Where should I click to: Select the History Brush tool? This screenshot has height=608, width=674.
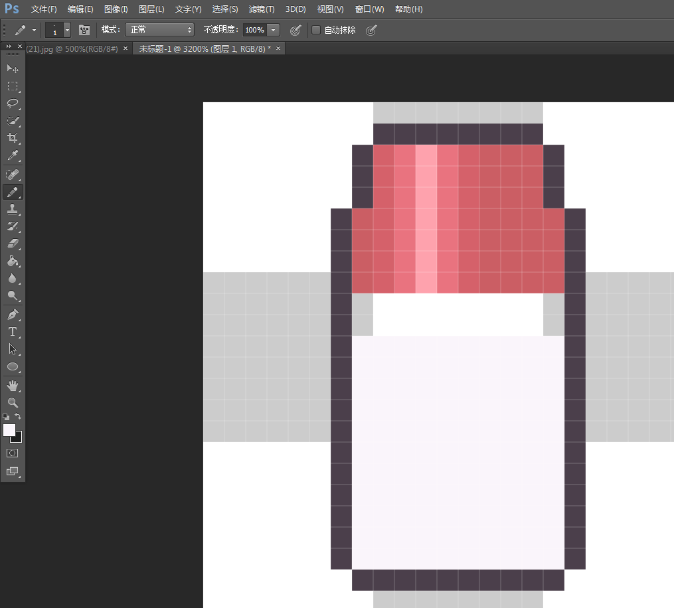pos(13,226)
